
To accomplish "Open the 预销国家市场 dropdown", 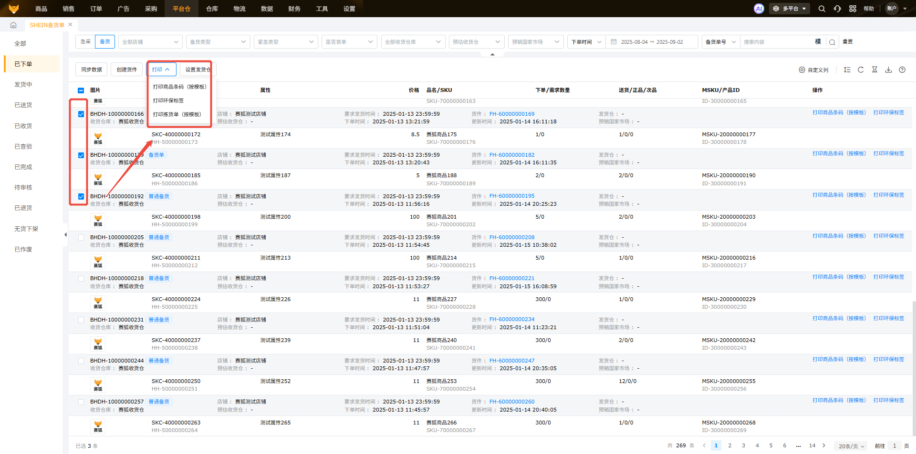I will pos(536,42).
